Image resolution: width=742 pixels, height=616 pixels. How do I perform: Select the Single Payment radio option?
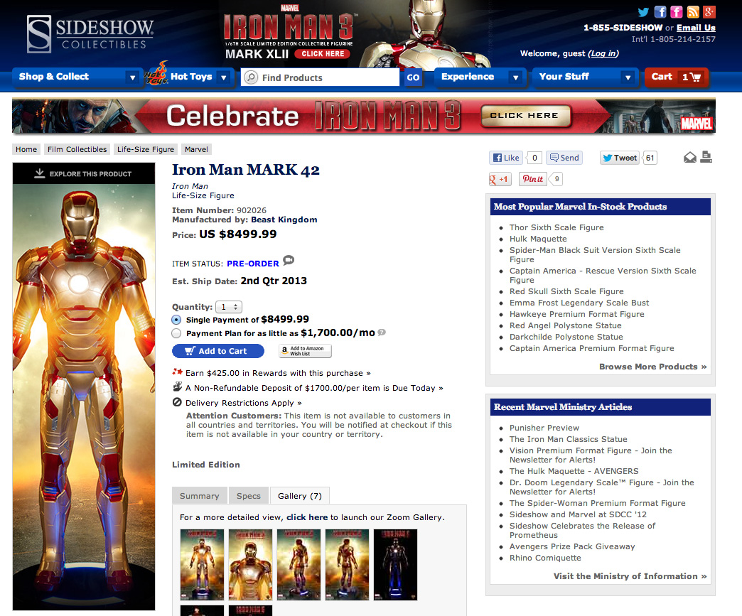click(x=177, y=320)
